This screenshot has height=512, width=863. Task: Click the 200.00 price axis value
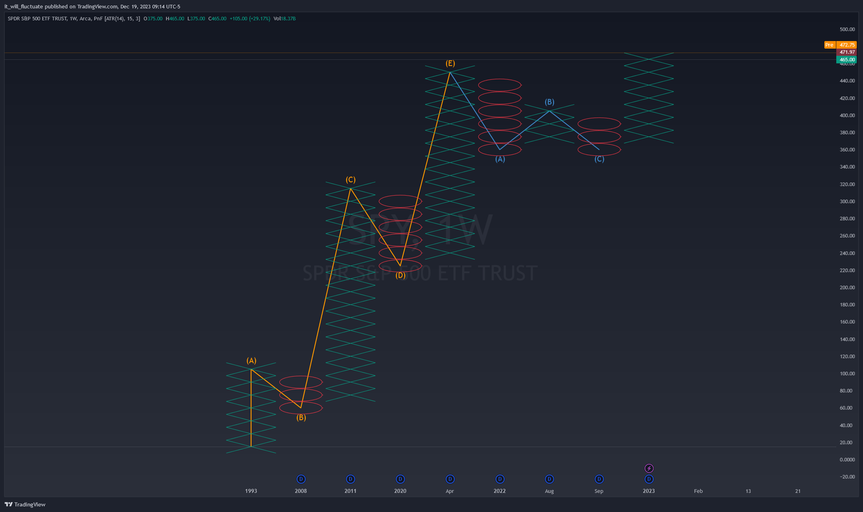(x=847, y=287)
